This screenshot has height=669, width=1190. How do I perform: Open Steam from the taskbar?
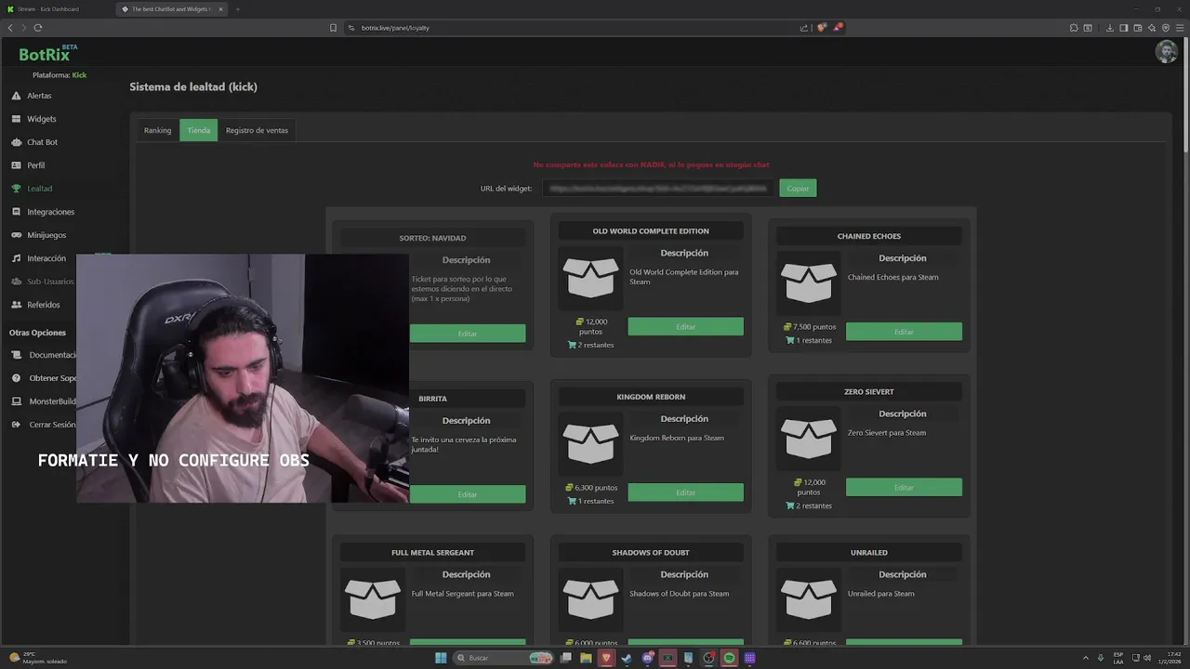click(x=627, y=658)
